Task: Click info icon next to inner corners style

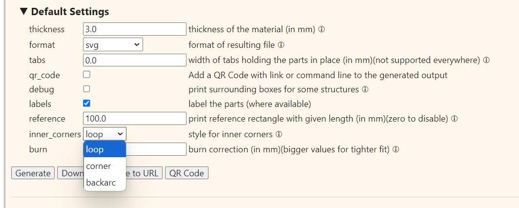Action: pyautogui.click(x=279, y=134)
